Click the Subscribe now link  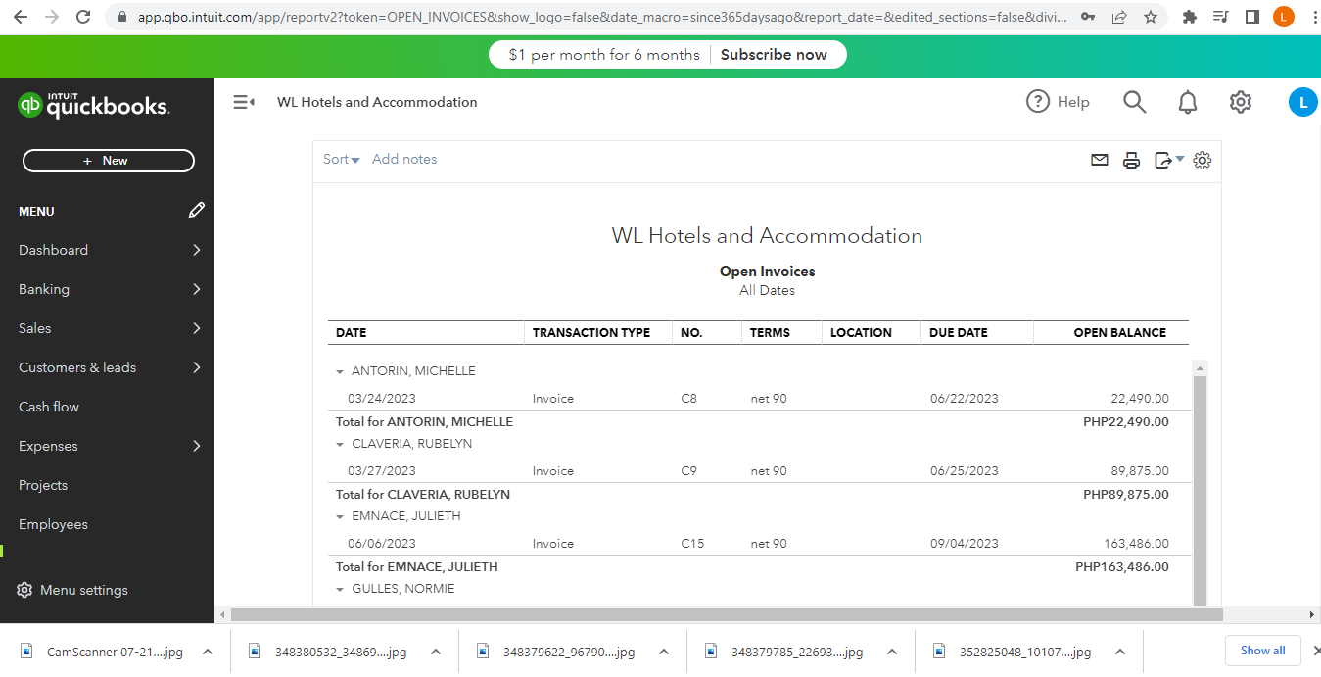pyautogui.click(x=774, y=55)
